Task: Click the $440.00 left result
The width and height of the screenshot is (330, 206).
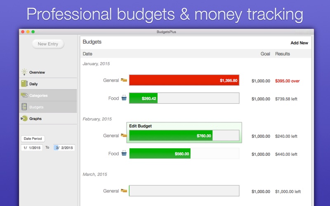Action: [286, 154]
